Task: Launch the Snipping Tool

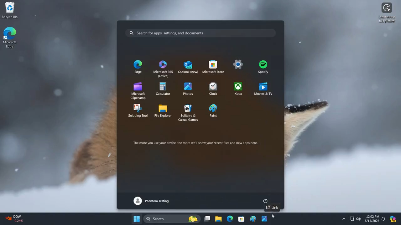Action: click(138, 111)
